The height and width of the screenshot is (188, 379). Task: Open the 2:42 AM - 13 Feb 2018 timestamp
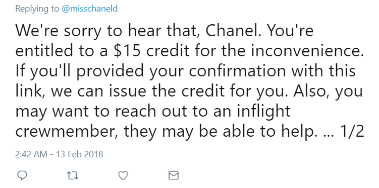coord(59,154)
